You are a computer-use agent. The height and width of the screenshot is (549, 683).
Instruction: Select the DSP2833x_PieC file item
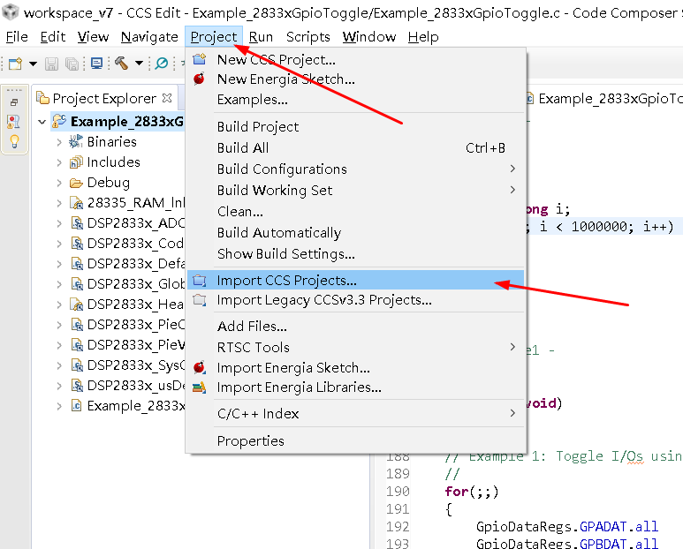click(136, 325)
